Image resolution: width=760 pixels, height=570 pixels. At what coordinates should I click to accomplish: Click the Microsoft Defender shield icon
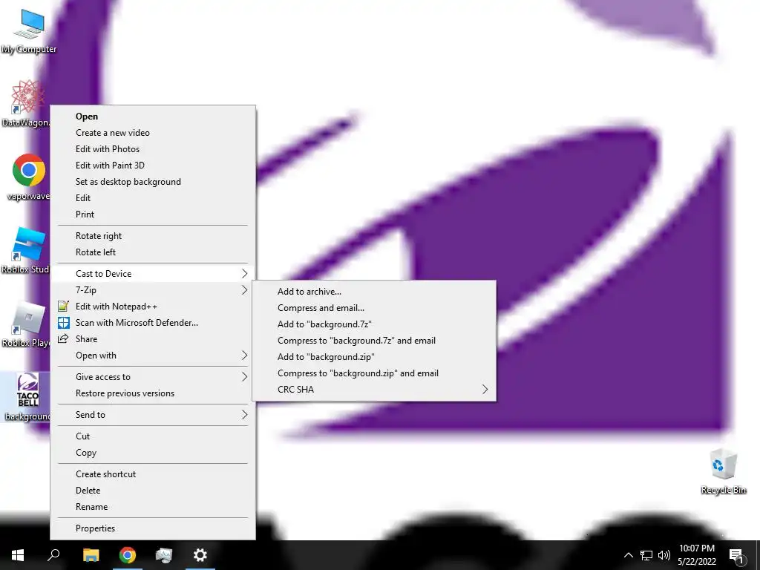tap(64, 323)
